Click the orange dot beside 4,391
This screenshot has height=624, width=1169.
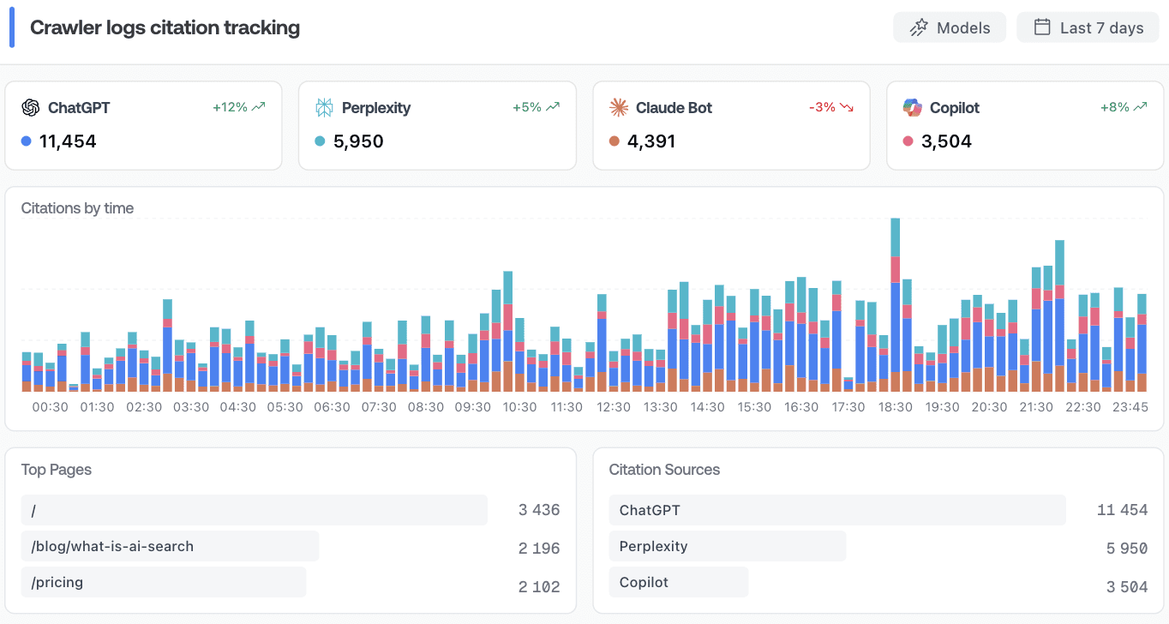tap(614, 141)
